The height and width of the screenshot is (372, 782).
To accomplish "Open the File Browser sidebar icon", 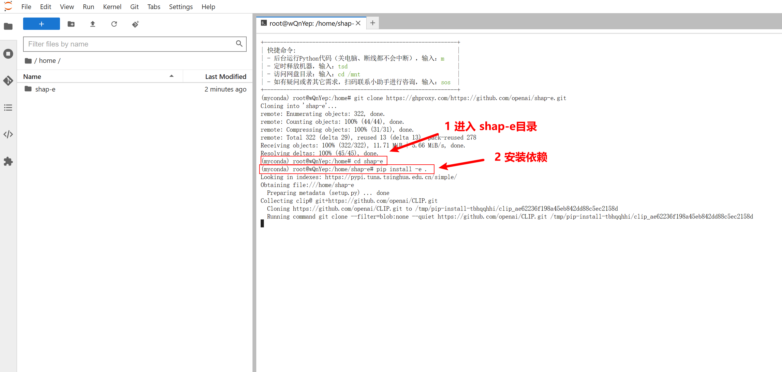I will tap(8, 26).
